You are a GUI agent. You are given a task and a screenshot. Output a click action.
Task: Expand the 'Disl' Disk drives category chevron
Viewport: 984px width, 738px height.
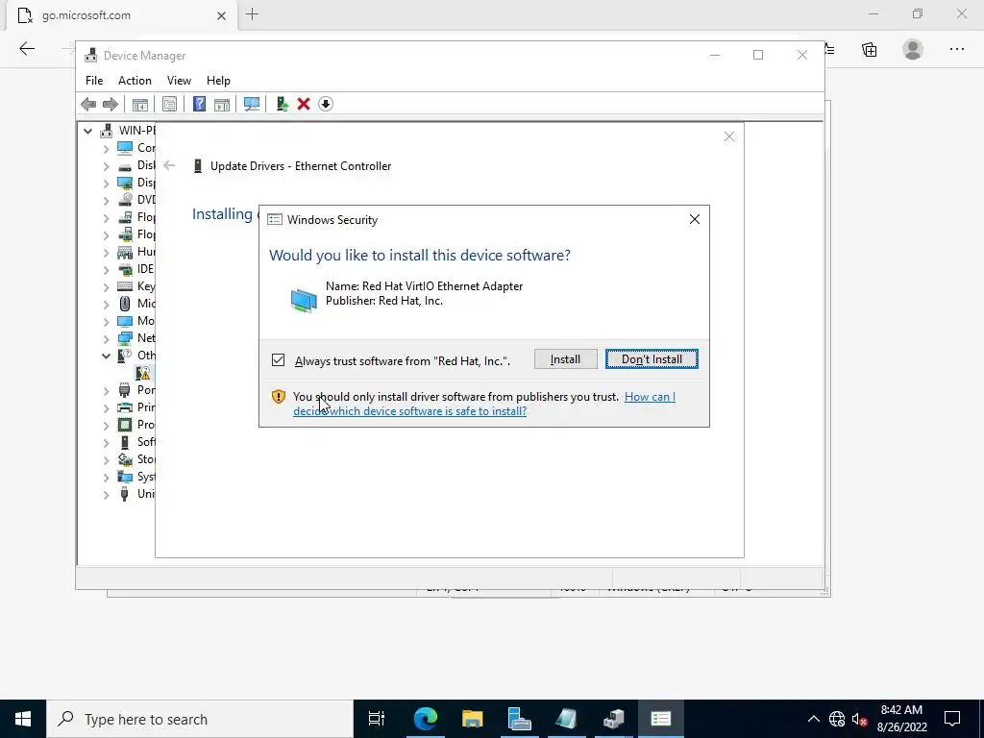[x=106, y=166]
